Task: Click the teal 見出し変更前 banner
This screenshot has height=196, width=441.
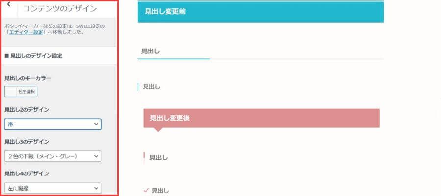Action: click(260, 11)
